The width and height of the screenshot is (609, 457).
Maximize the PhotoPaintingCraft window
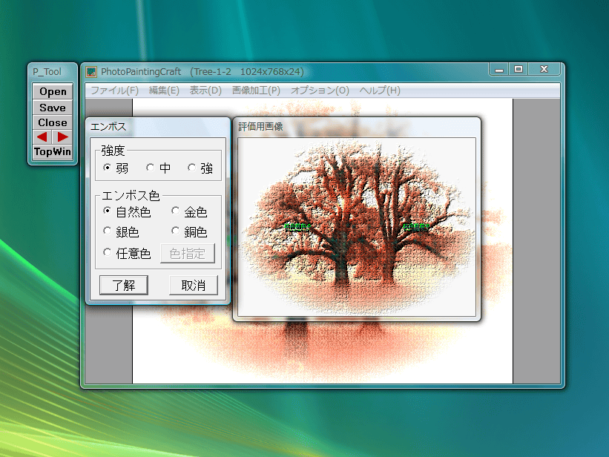click(x=519, y=70)
